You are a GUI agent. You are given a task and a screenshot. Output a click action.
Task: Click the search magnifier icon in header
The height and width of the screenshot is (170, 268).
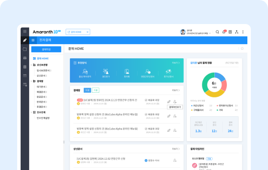coord(217,32)
